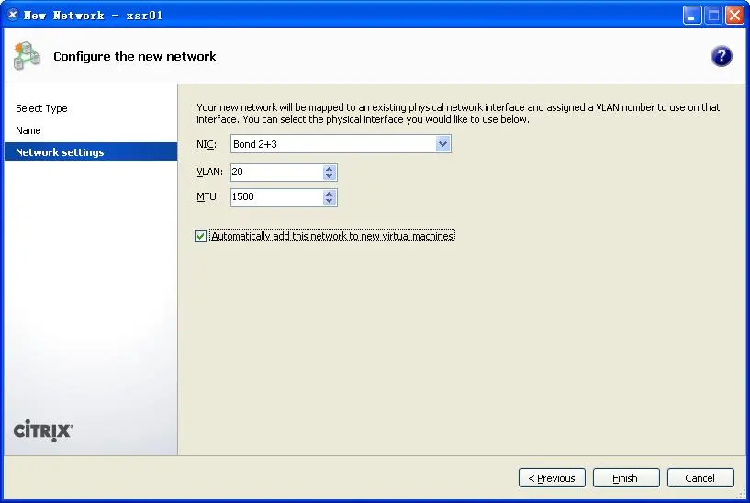The image size is (750, 503).
Task: Click the help question mark icon
Action: (722, 57)
